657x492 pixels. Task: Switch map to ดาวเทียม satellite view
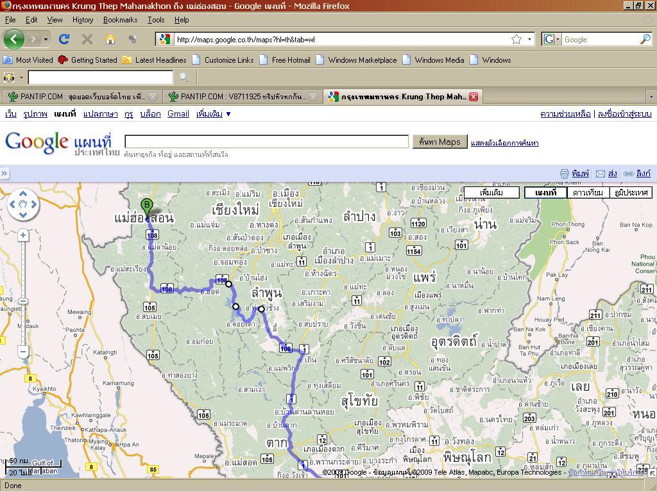[x=588, y=192]
